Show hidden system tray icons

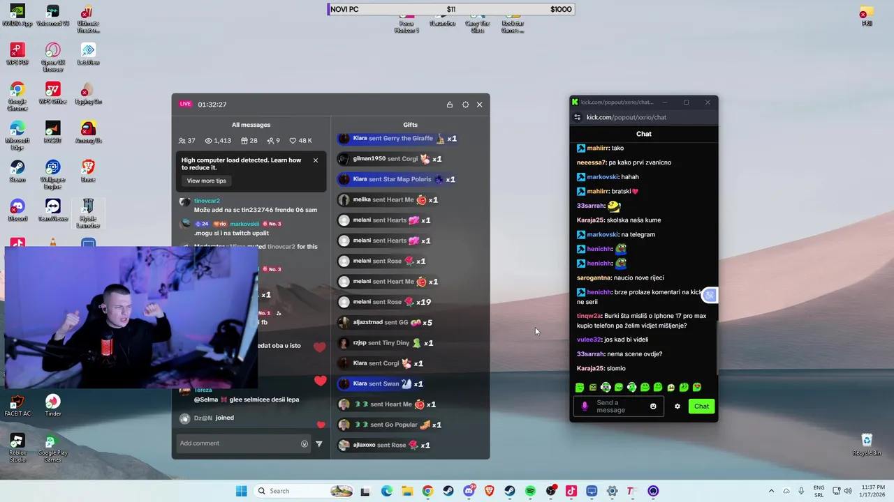[771, 491]
